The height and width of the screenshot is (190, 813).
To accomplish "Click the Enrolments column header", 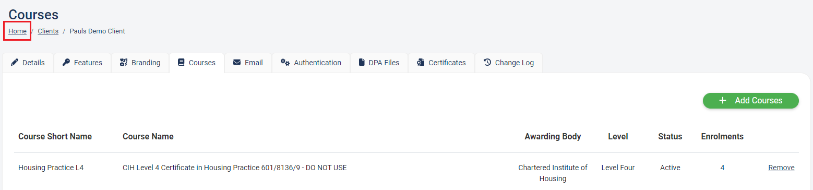I will (722, 137).
